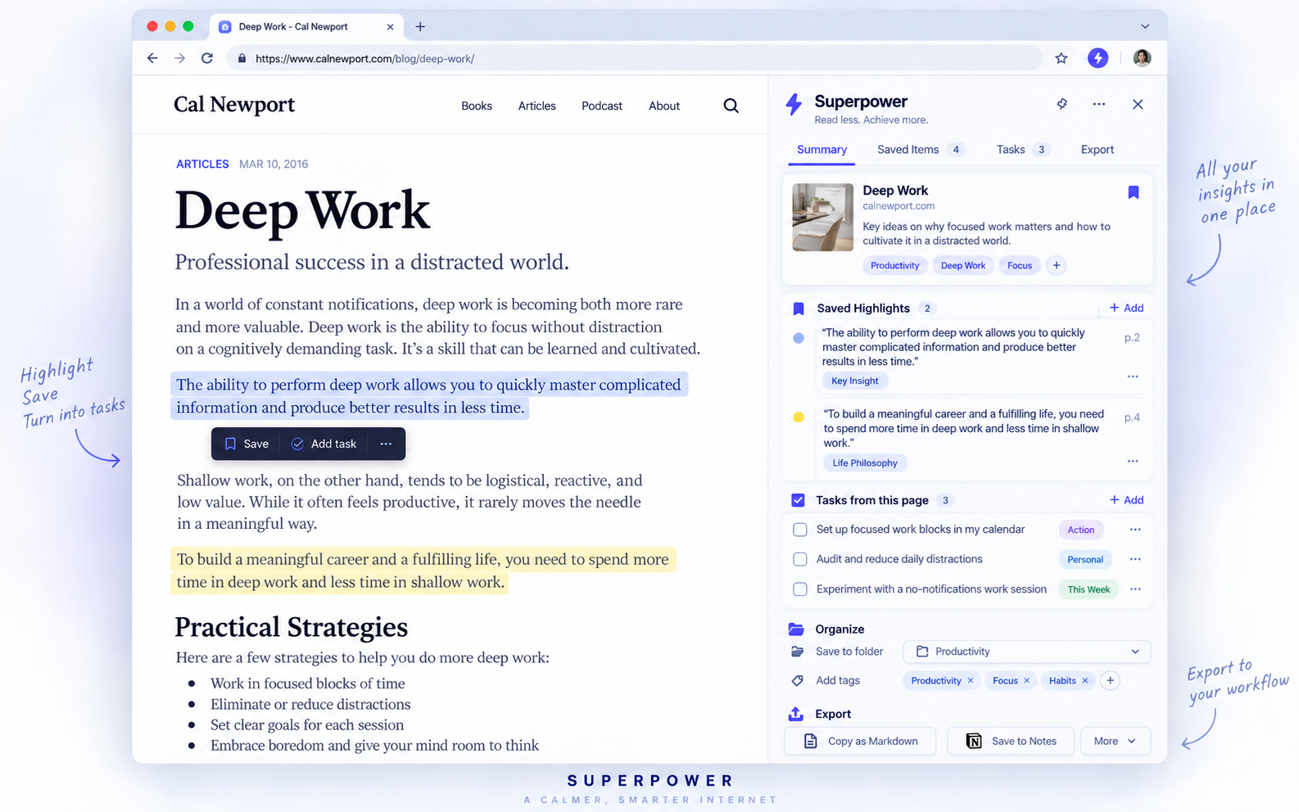Open the Superpower panel more options menu

1099,104
